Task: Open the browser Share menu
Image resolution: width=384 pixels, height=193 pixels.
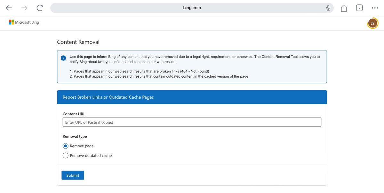Action: [344, 8]
